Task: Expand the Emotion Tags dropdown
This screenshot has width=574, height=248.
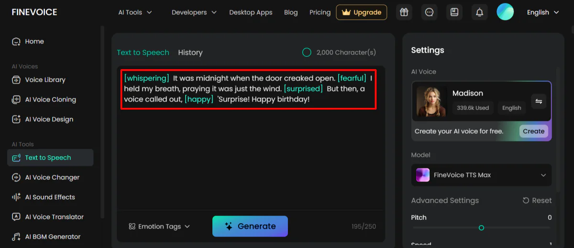Action: [x=159, y=226]
